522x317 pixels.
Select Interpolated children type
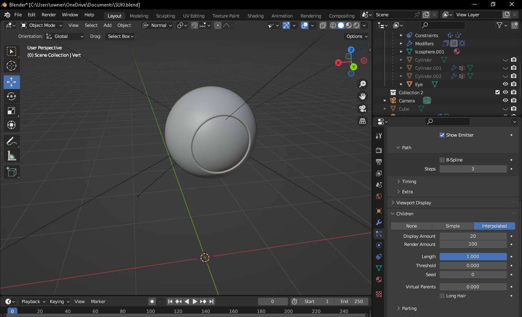tap(494, 226)
